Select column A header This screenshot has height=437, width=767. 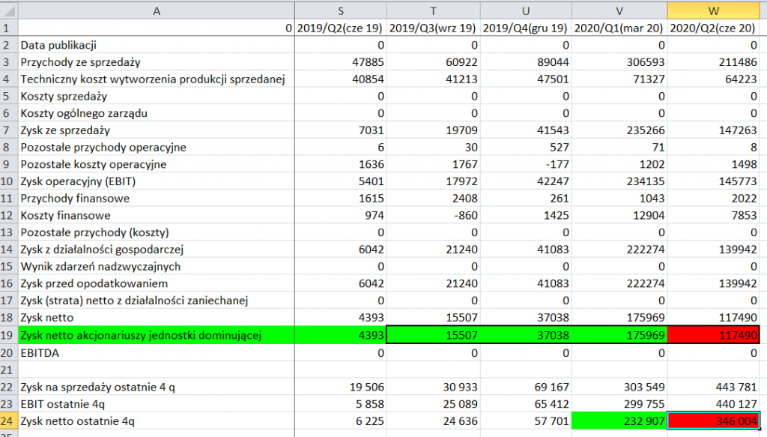coord(156,10)
